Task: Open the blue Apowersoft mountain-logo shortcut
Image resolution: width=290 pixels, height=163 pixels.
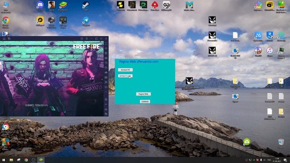Action: [x=258, y=36]
